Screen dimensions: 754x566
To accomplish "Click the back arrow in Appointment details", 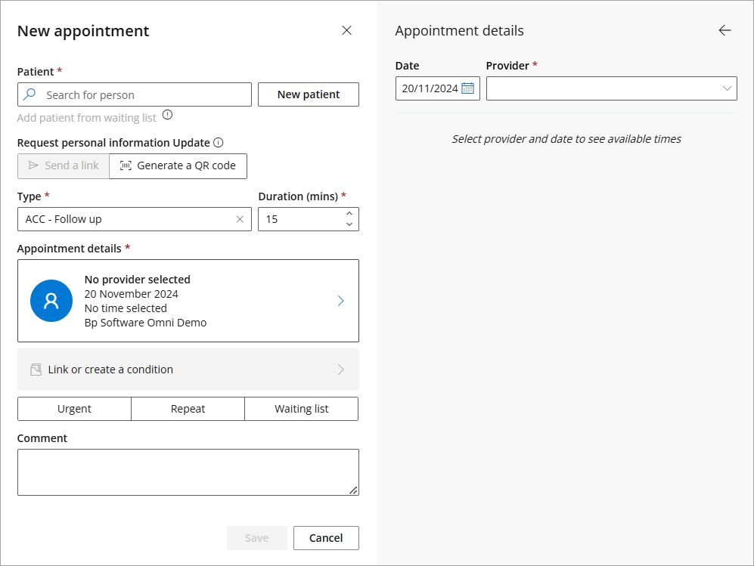I will pos(725,30).
